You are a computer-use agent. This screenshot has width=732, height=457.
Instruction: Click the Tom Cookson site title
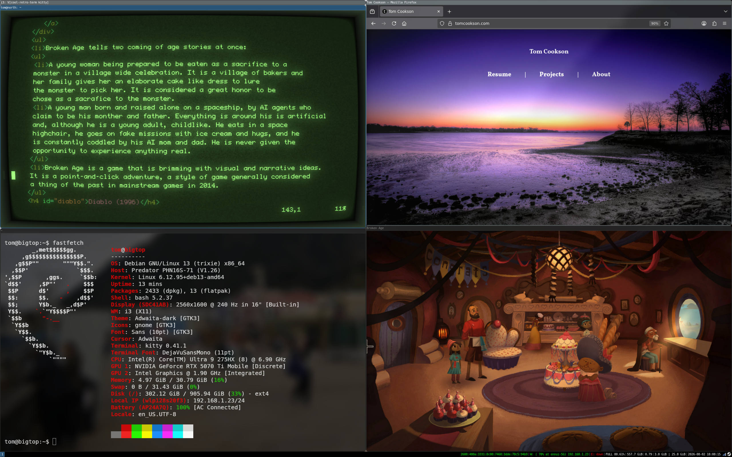(x=549, y=51)
